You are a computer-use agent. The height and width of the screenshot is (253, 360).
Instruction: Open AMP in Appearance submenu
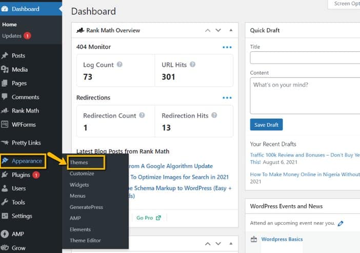[75, 218]
